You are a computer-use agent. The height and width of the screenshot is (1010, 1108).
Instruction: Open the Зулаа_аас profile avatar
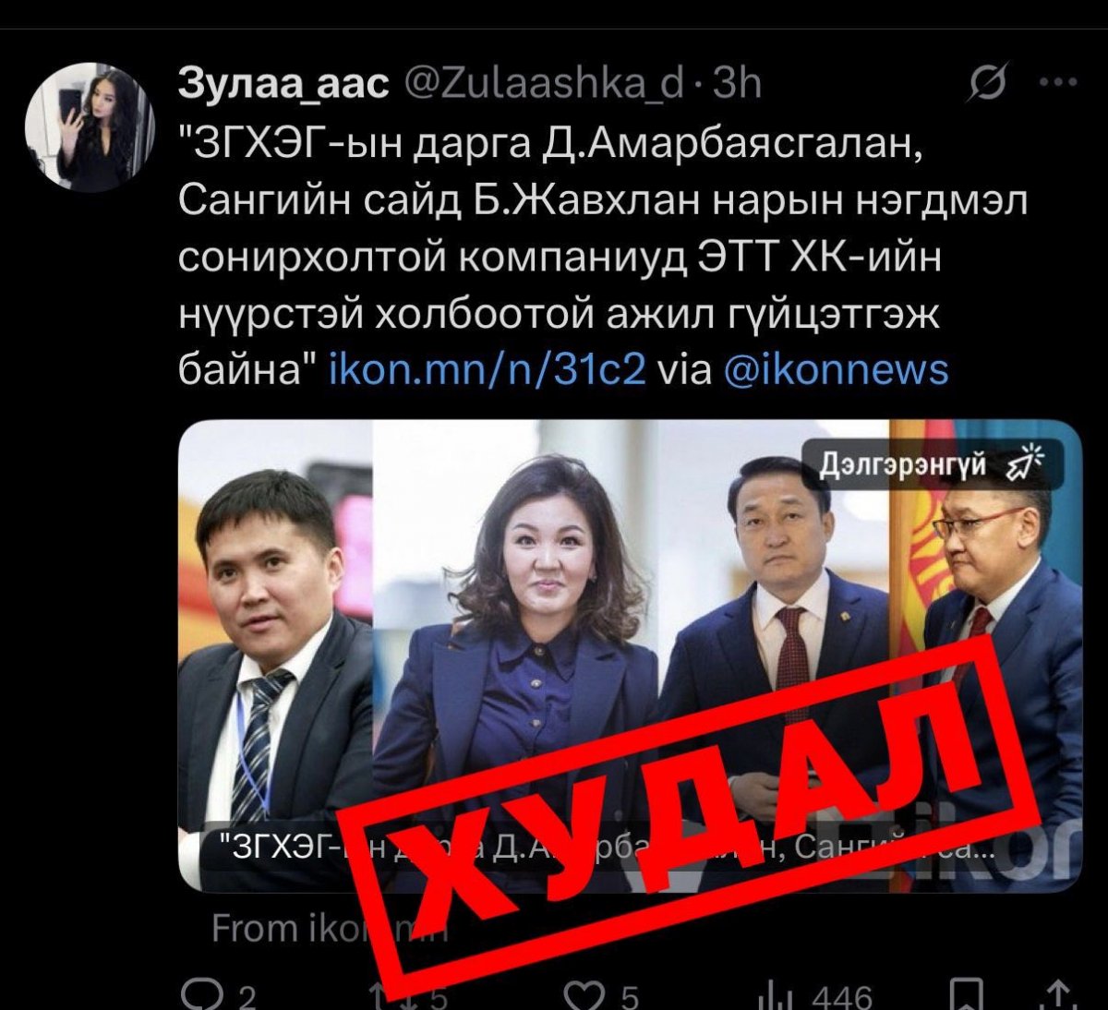[x=90, y=127]
